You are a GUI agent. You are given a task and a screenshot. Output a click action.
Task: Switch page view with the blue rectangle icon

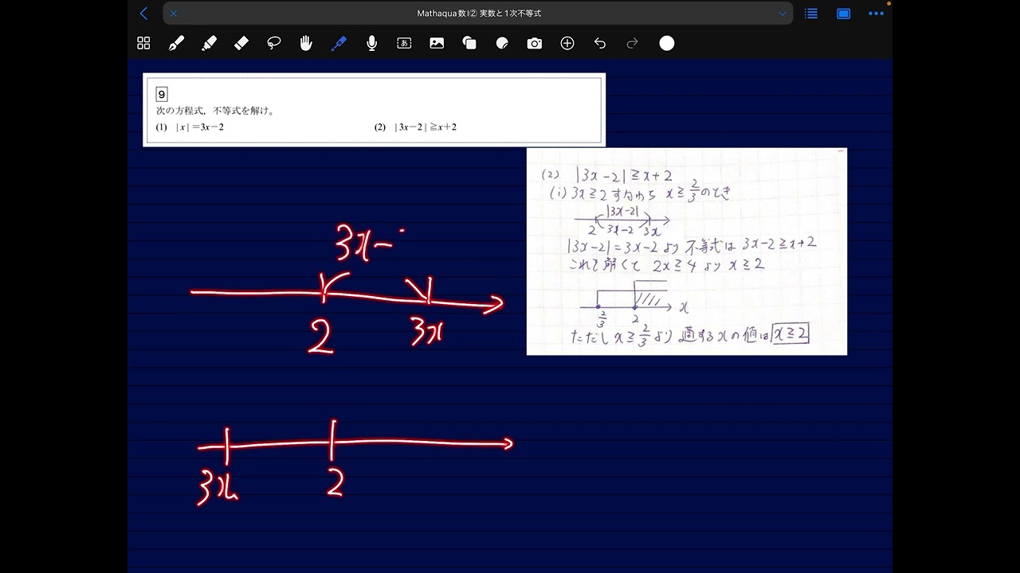pyautogui.click(x=844, y=14)
